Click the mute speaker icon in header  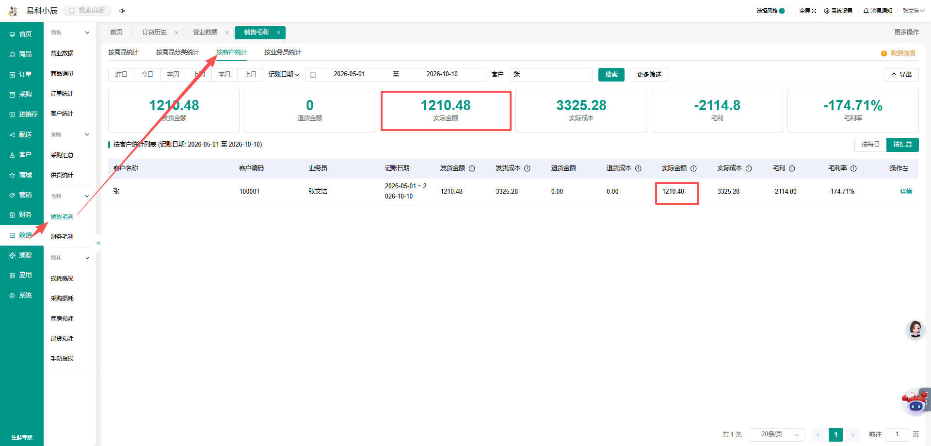(122, 11)
